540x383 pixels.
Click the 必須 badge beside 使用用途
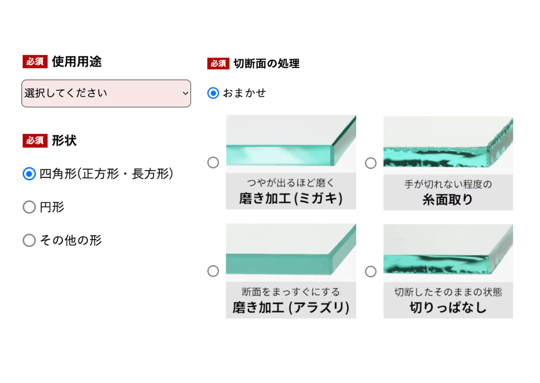[35, 62]
